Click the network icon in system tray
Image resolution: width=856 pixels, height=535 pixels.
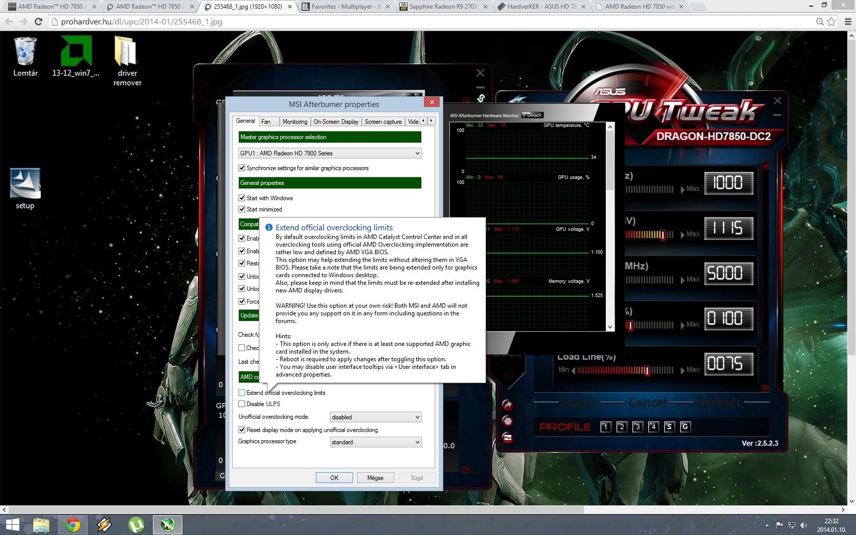792,525
